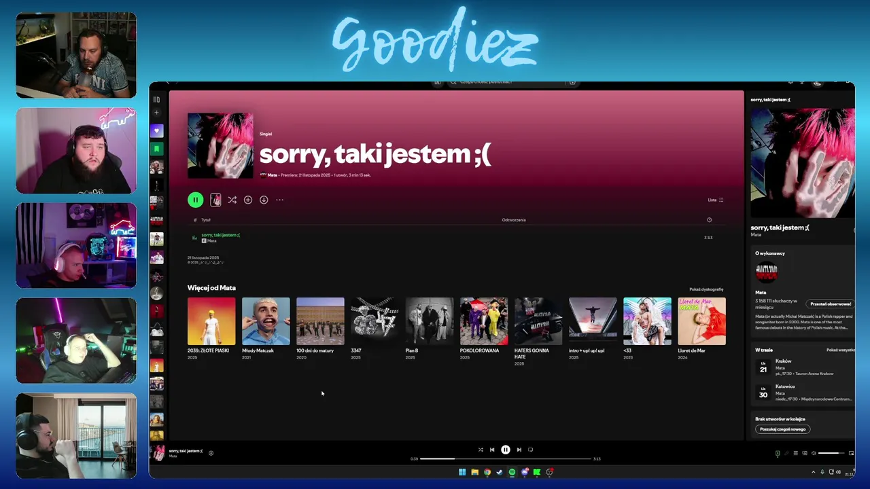Pause the album with the green button

tap(195, 200)
